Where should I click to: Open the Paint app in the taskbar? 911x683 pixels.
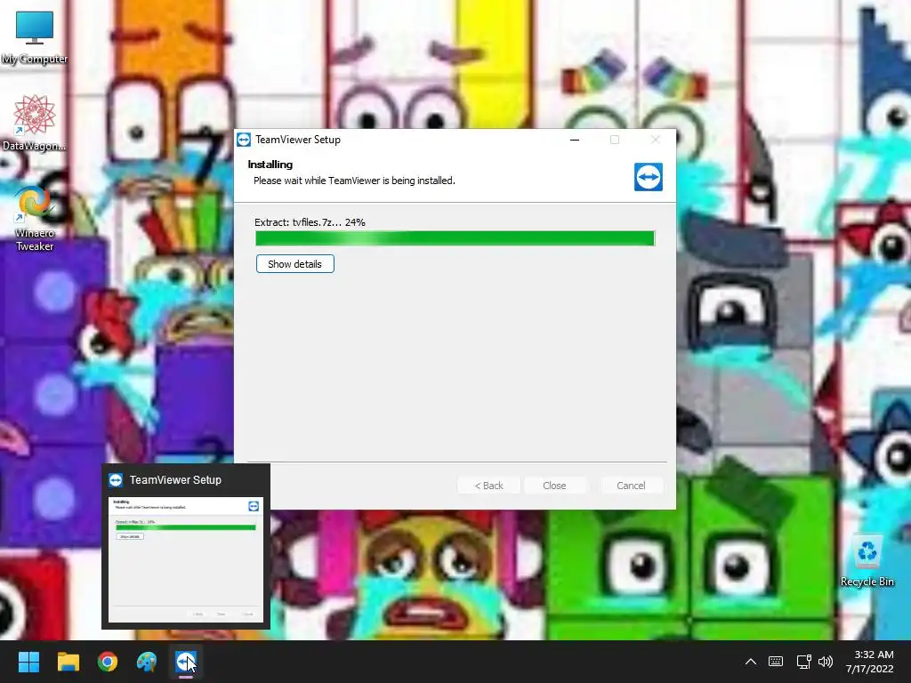pyautogui.click(x=147, y=662)
